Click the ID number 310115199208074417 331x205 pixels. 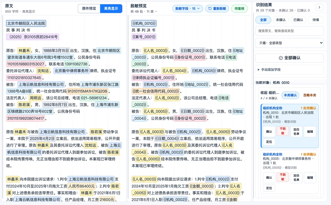tap(25, 118)
